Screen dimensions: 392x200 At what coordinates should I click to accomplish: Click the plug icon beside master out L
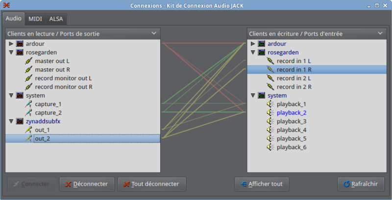point(29,61)
